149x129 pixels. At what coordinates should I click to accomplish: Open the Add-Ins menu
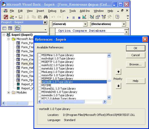[85, 11]
